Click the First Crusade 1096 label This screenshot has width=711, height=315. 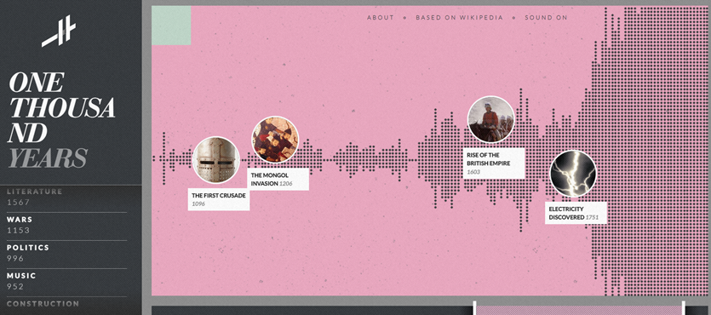[x=219, y=199]
